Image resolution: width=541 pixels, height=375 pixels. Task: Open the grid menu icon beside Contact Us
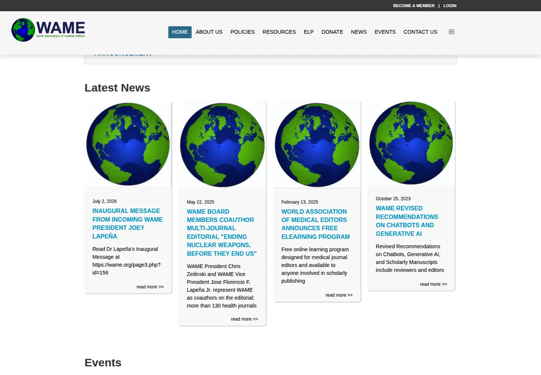[452, 32]
